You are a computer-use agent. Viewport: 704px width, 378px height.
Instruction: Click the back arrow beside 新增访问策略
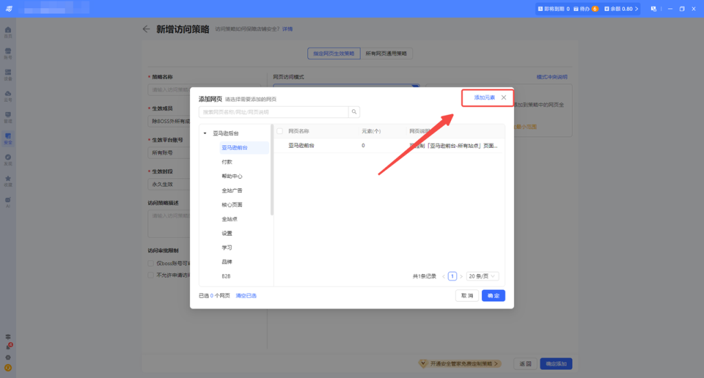(x=146, y=29)
